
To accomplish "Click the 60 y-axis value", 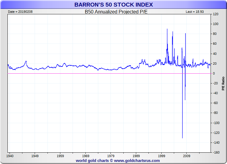I will [215, 44].
